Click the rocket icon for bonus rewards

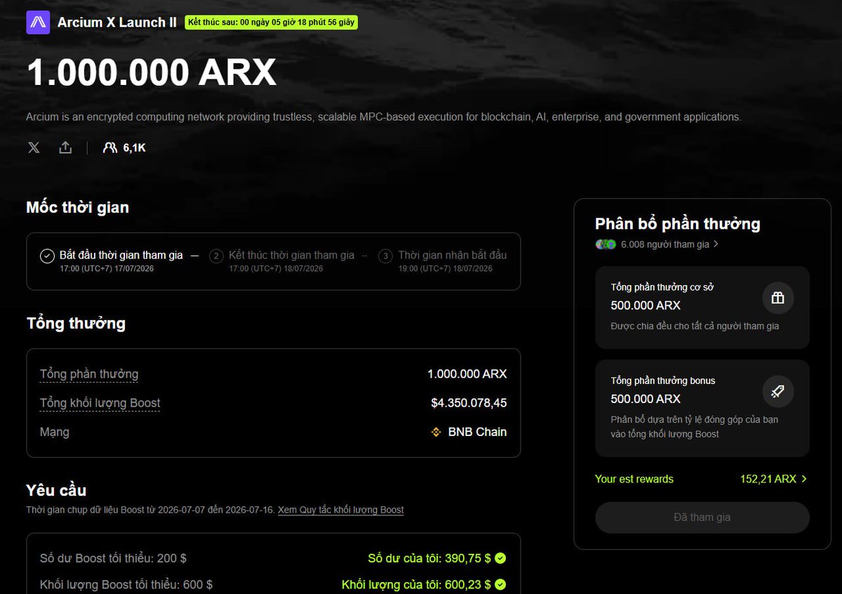(778, 391)
